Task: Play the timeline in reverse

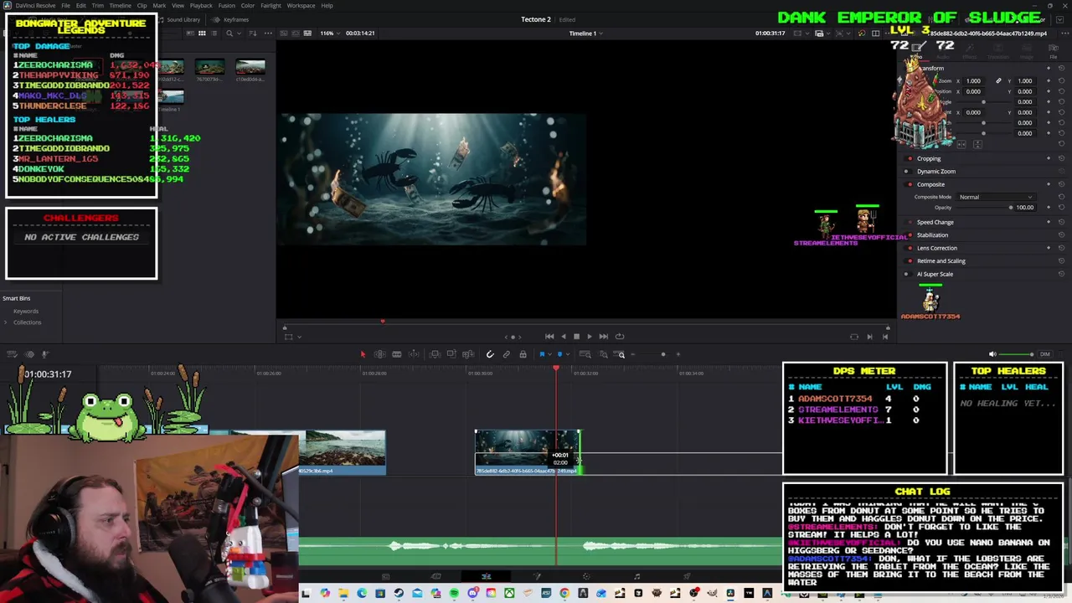Action: (563, 337)
